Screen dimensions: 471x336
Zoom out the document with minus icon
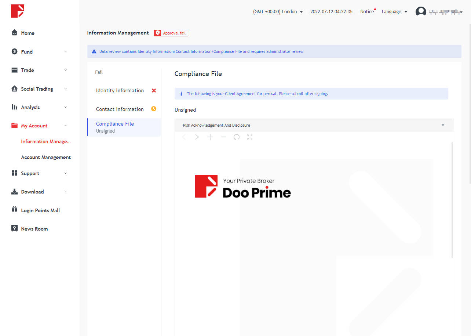point(223,137)
